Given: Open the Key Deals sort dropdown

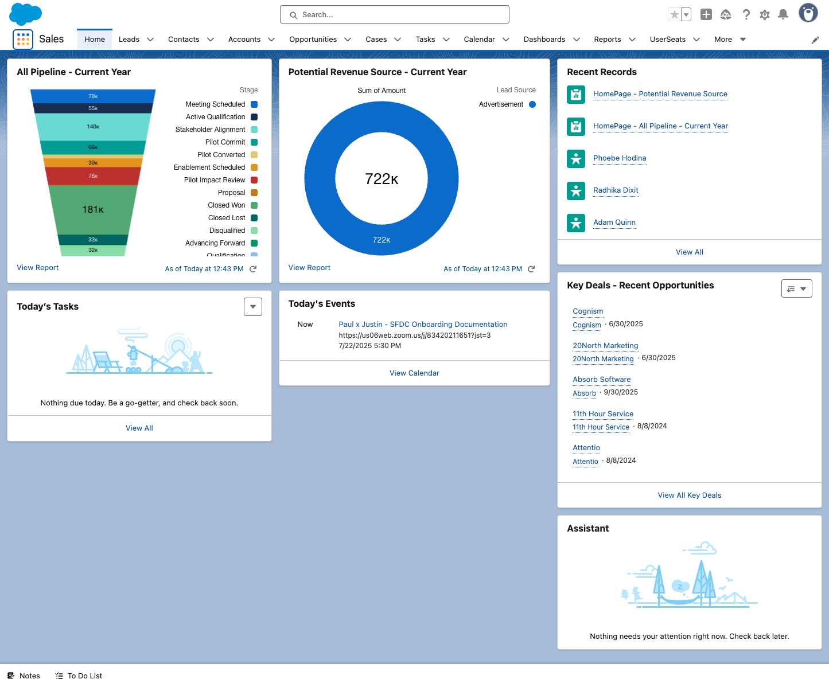Looking at the screenshot, I should point(797,288).
